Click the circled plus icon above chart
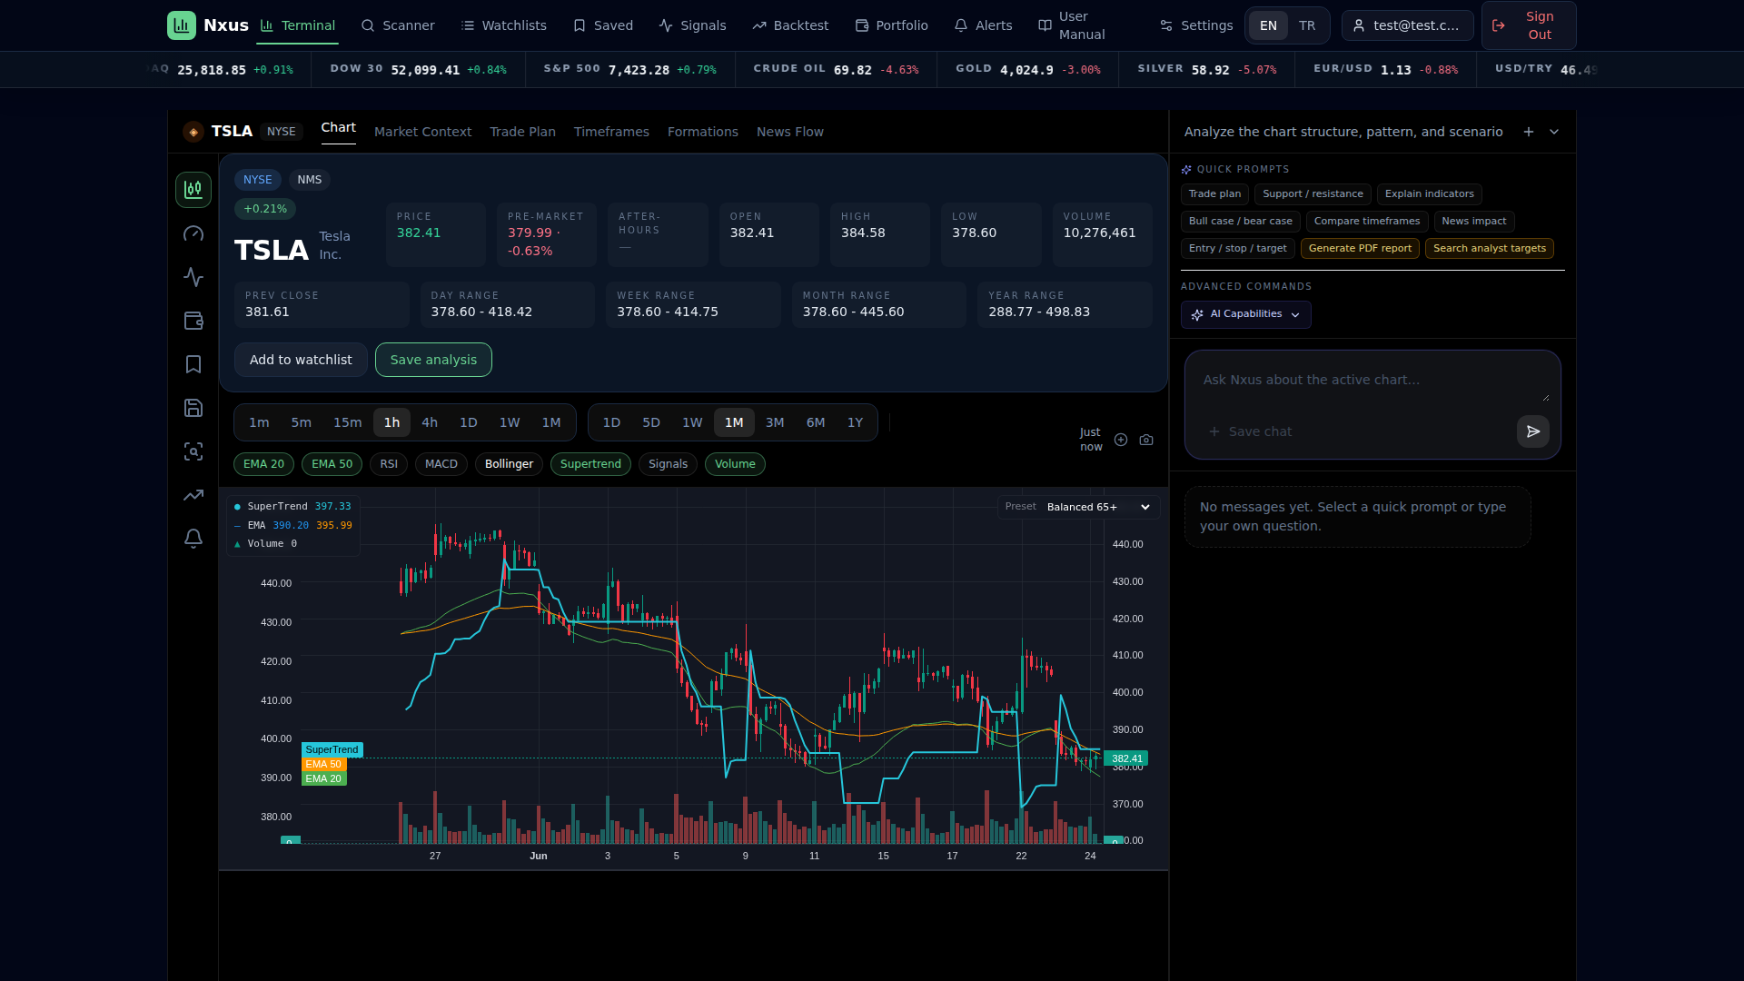The height and width of the screenshot is (981, 1744). pyautogui.click(x=1121, y=440)
